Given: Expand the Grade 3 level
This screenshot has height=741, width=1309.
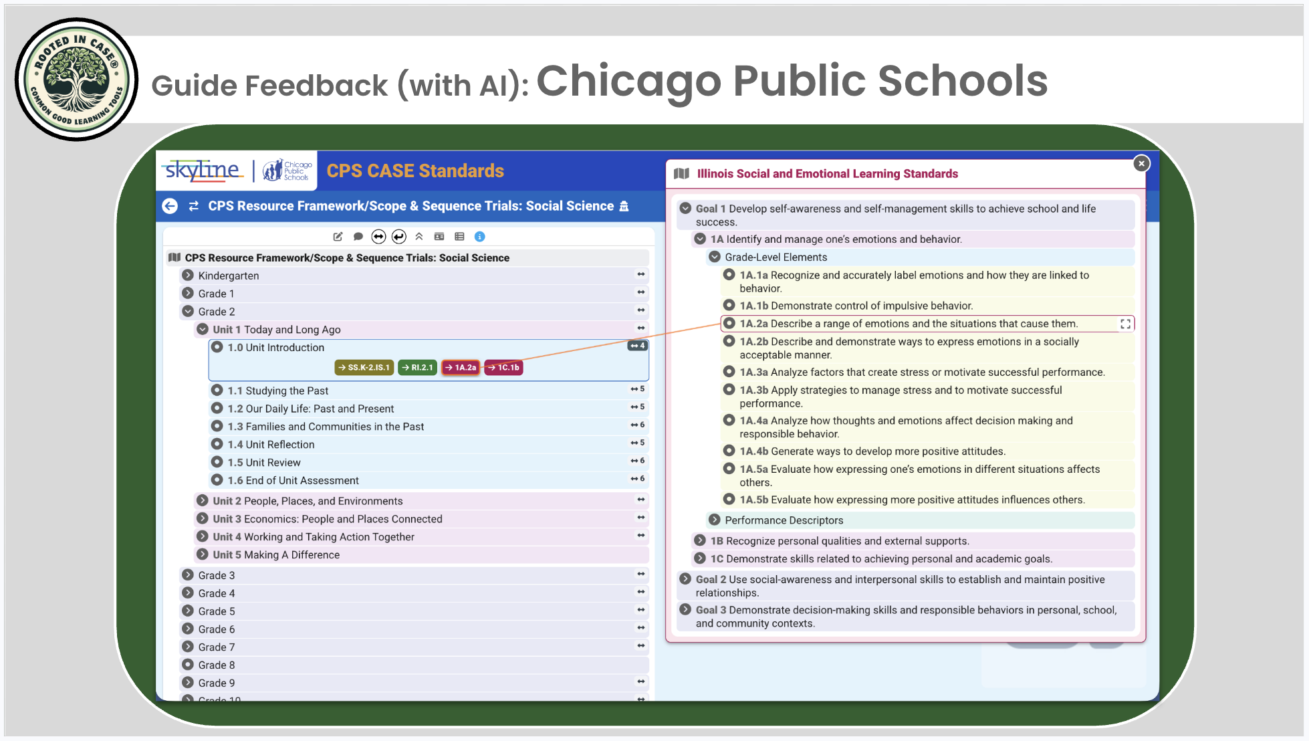Looking at the screenshot, I should [188, 575].
